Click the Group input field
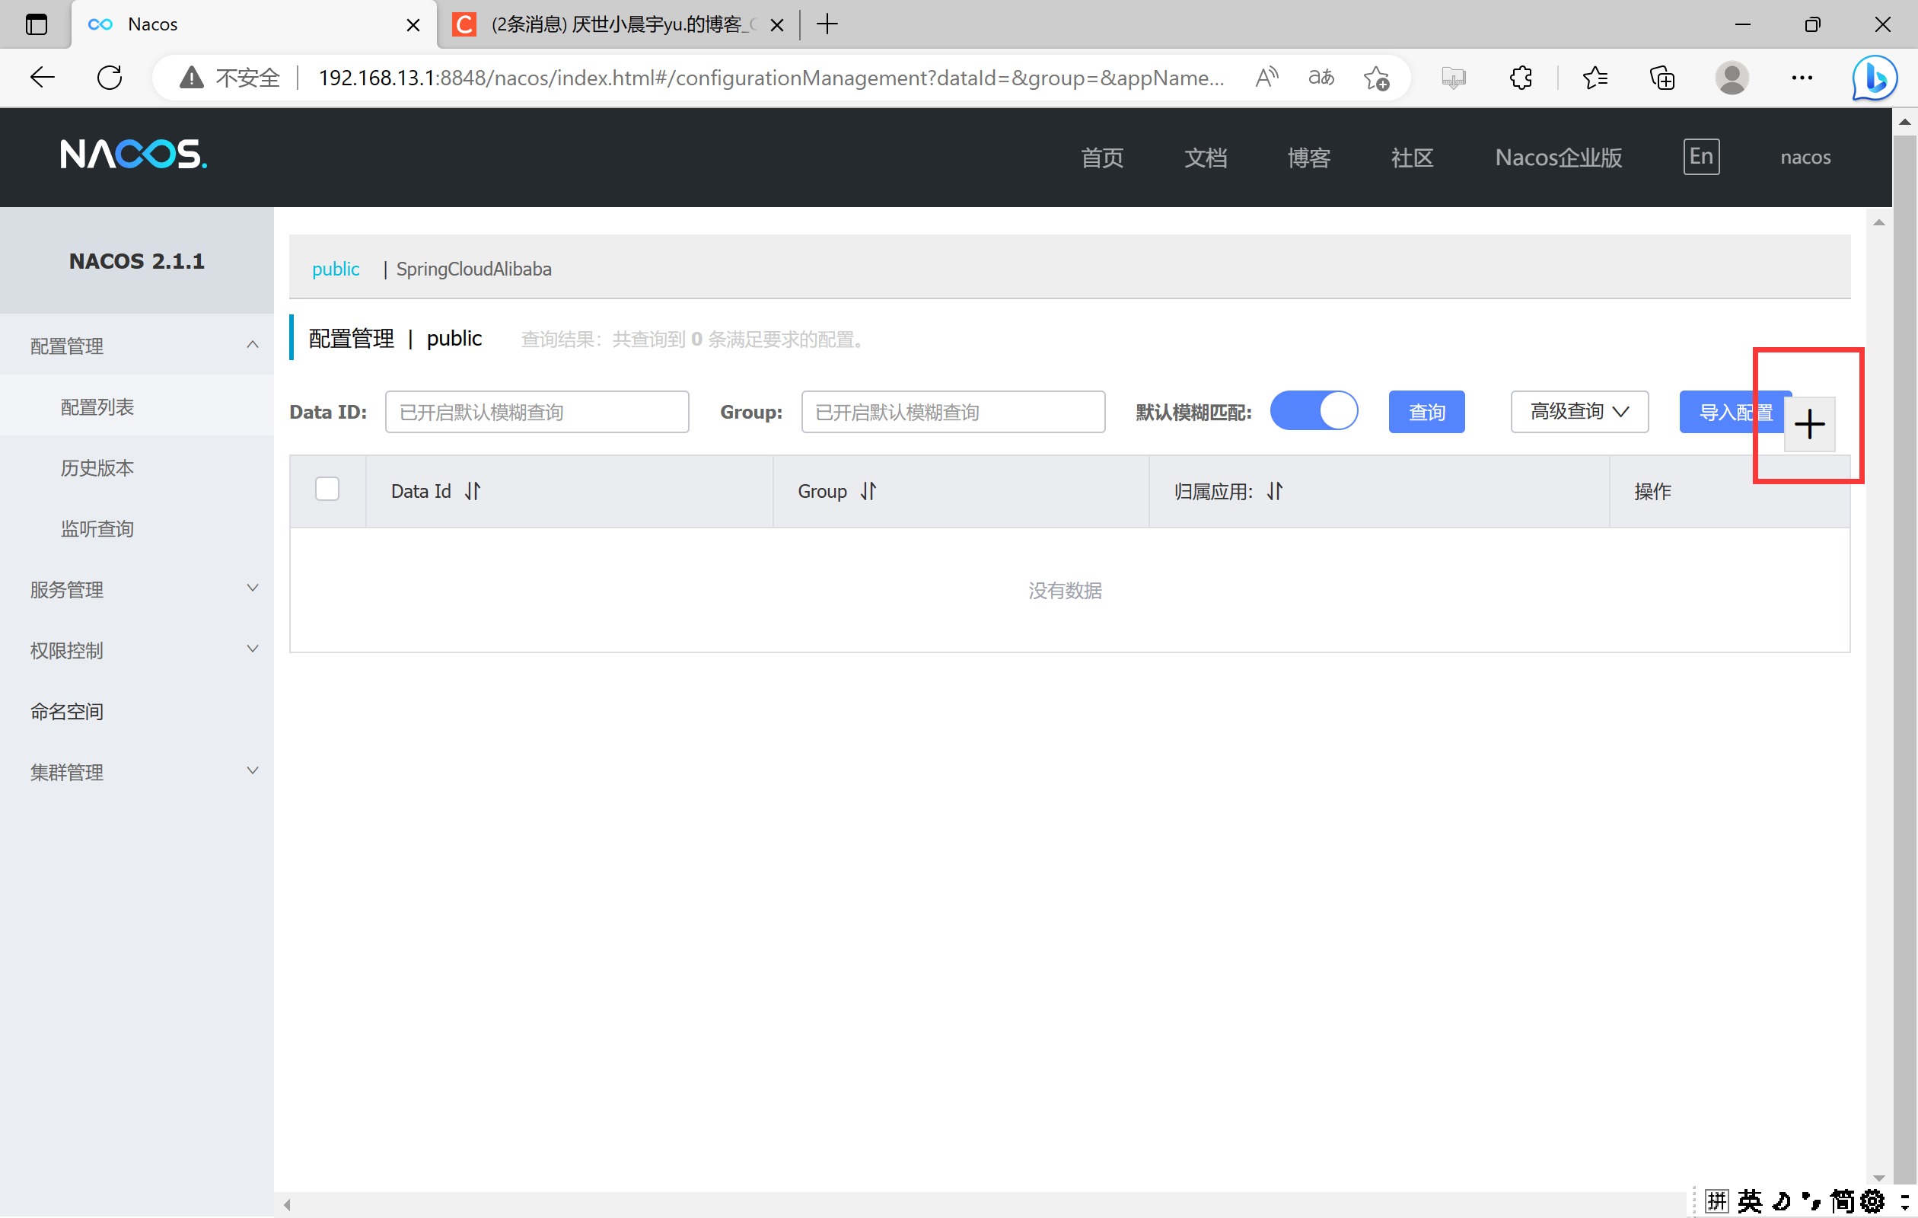The height and width of the screenshot is (1218, 1918). click(953, 411)
